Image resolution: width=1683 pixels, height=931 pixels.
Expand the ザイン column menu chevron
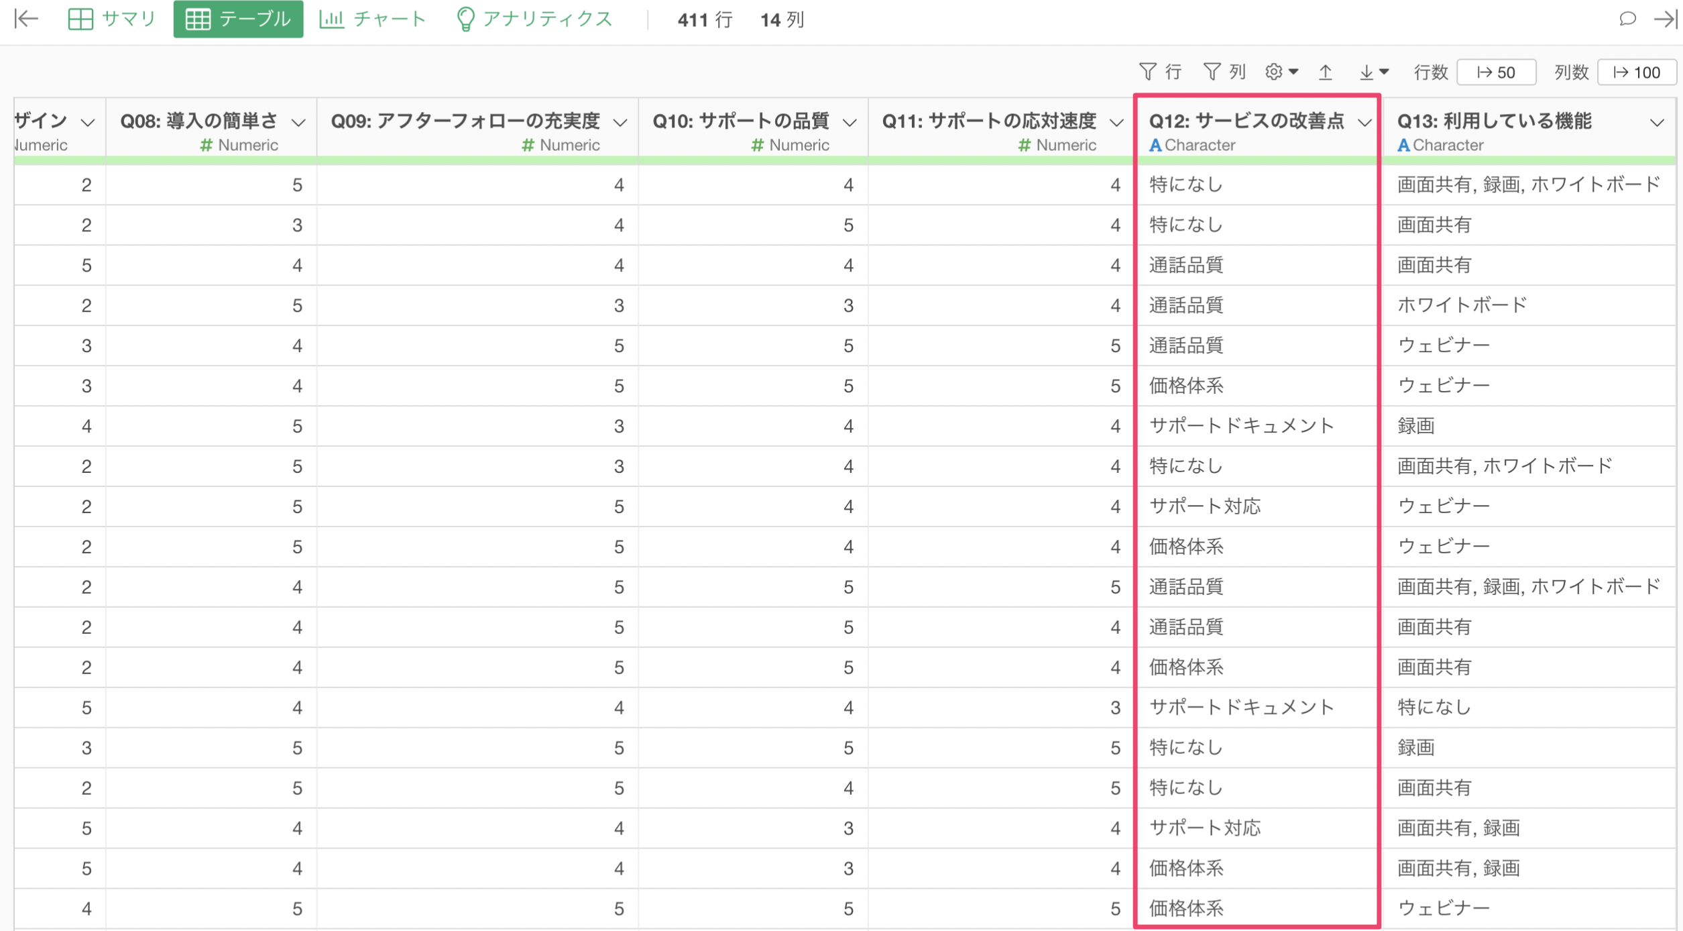(87, 123)
